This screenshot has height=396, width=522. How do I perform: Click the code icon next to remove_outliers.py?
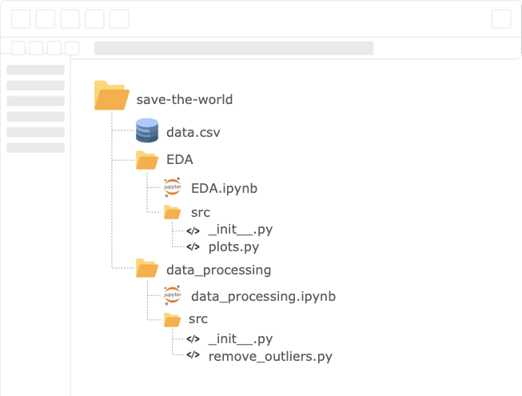pos(193,354)
